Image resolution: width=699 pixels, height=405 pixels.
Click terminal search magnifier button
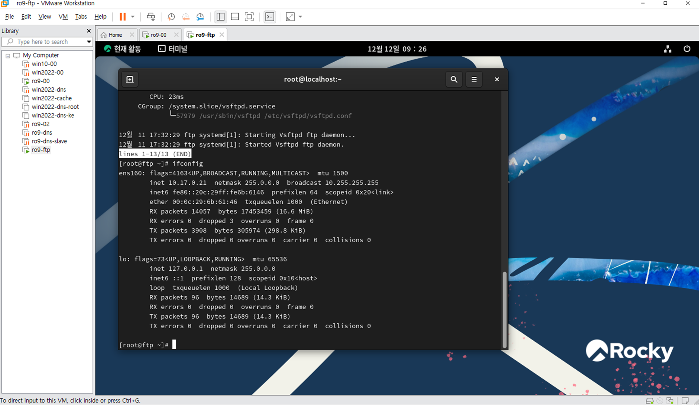(x=454, y=79)
